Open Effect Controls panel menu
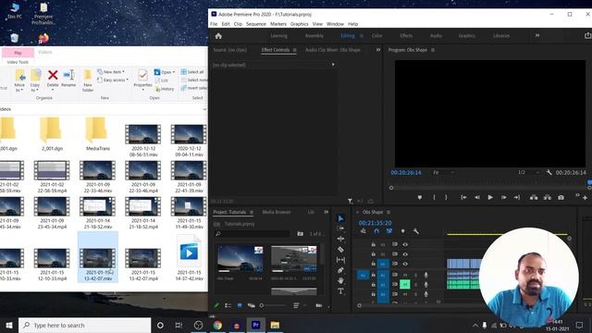 click(295, 50)
